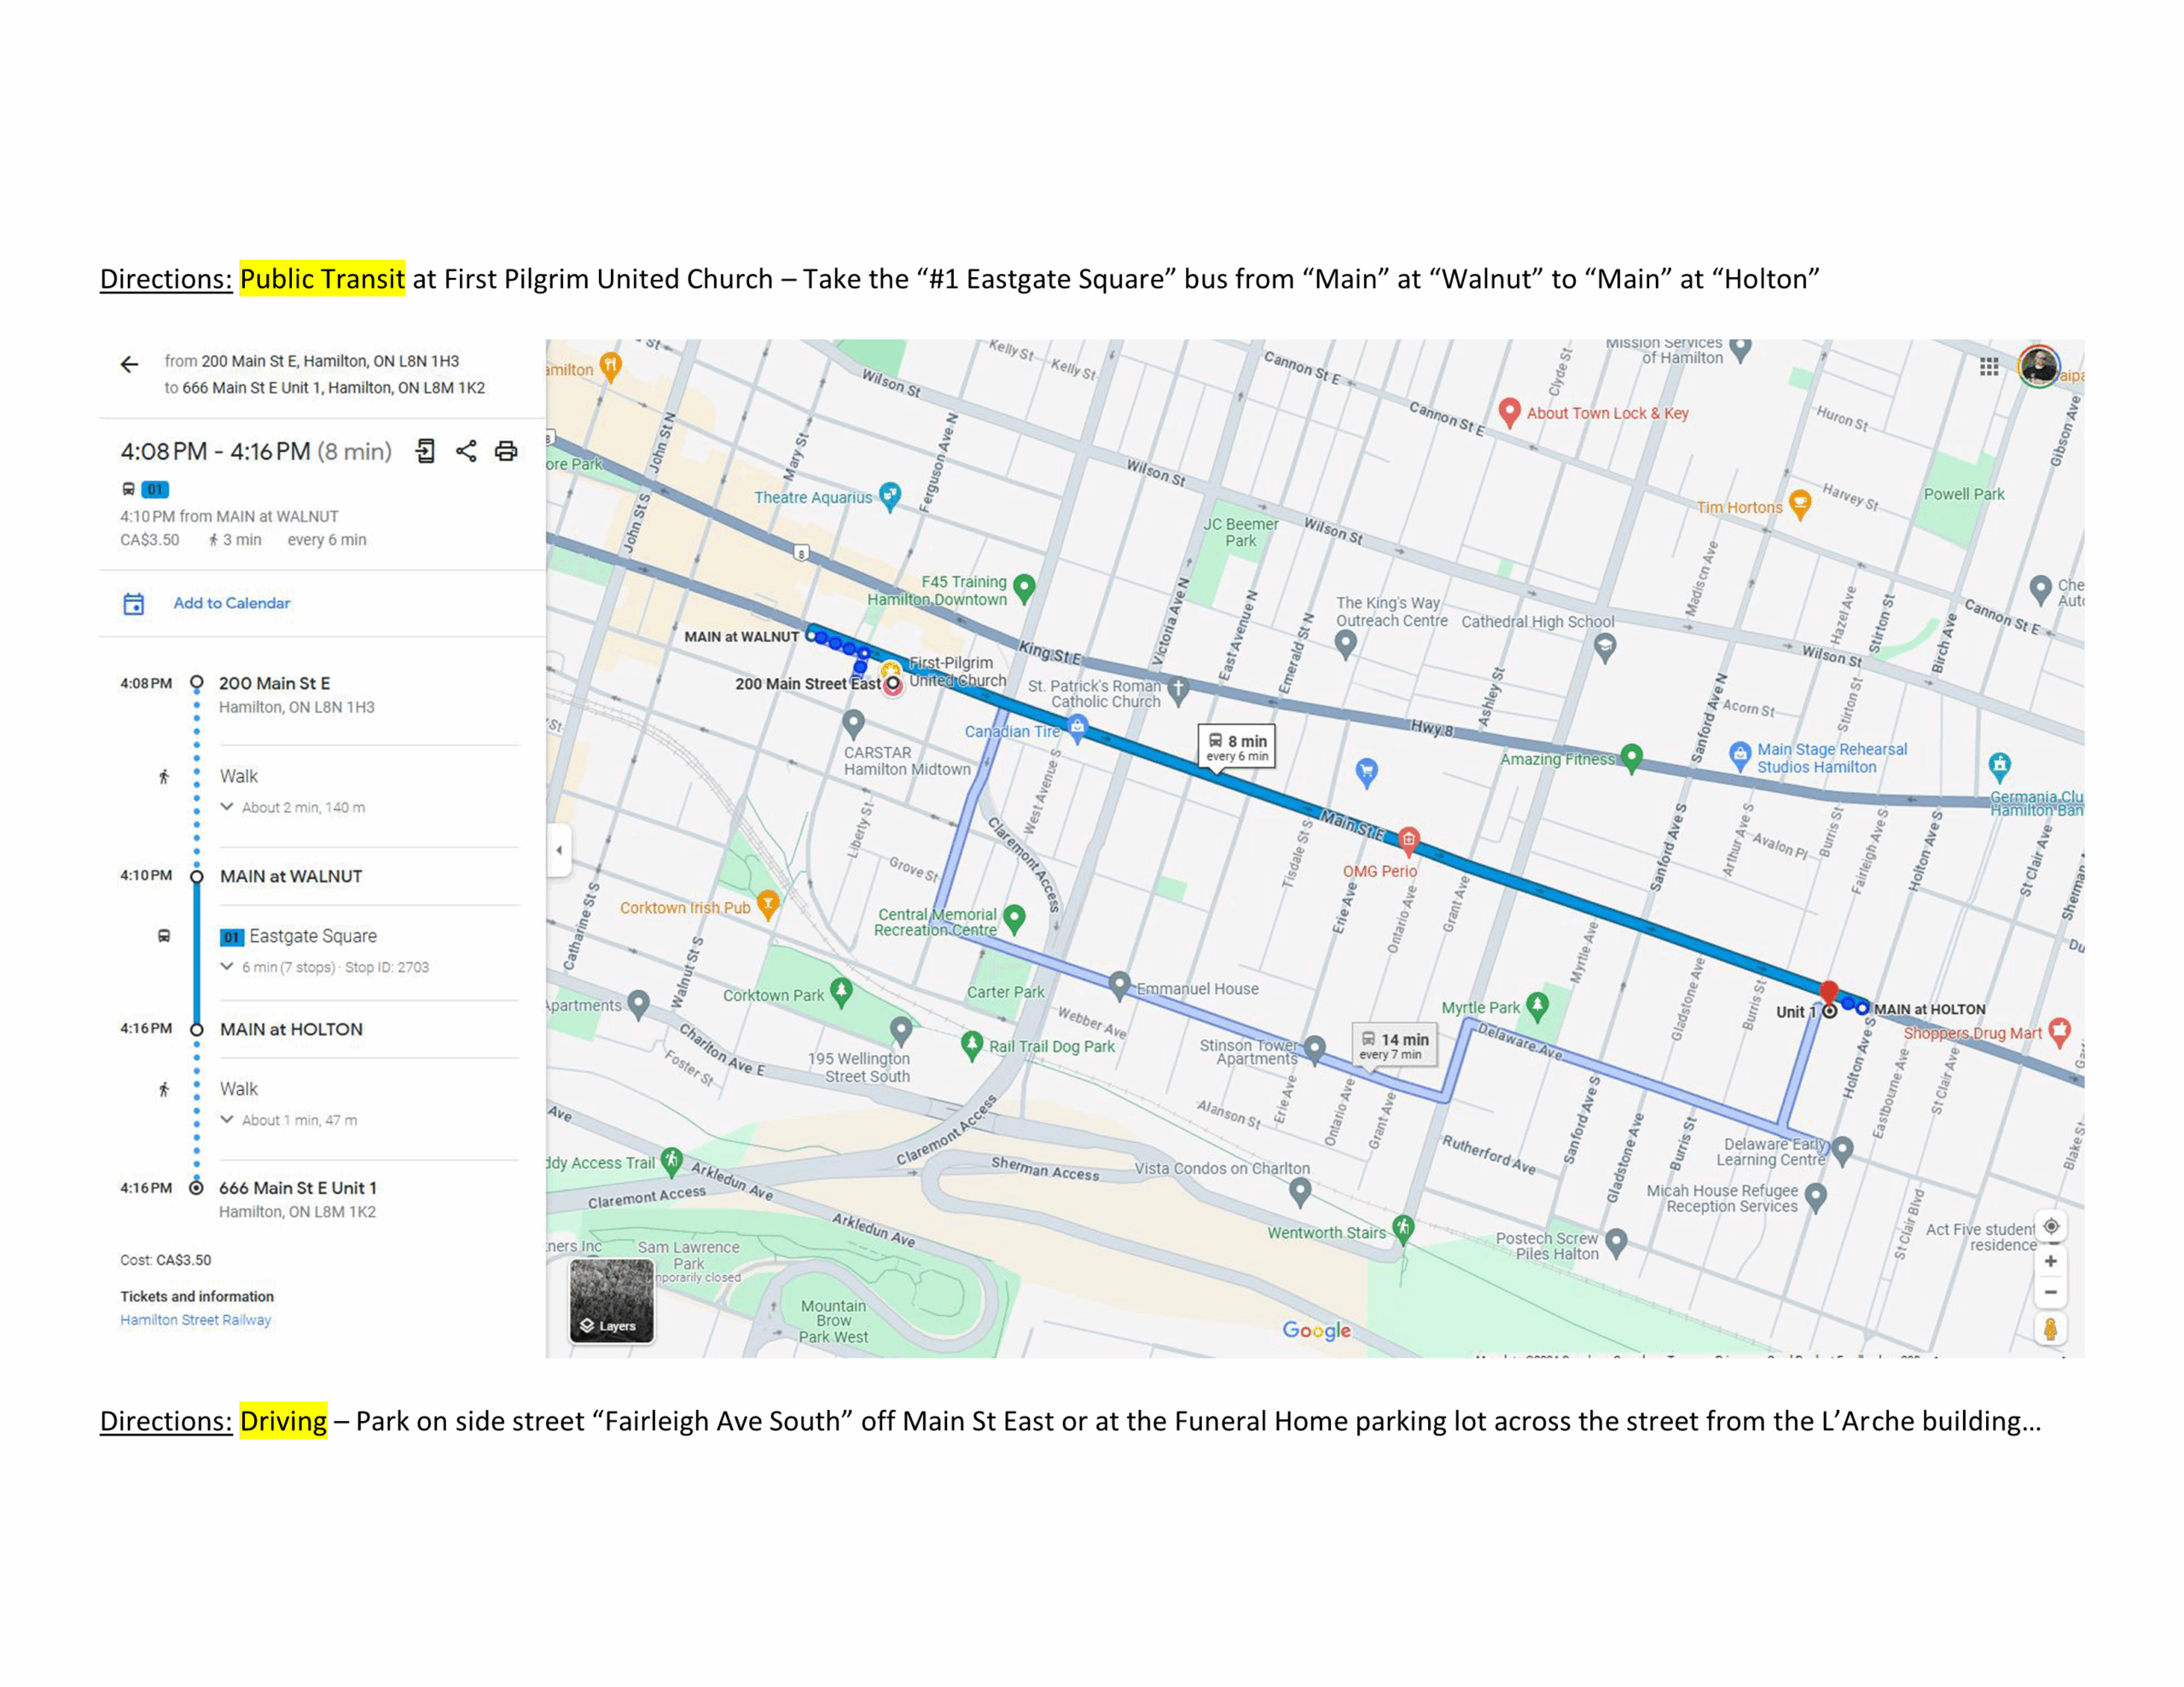Click the Vista Condos on Charlton pin

point(1300,1192)
